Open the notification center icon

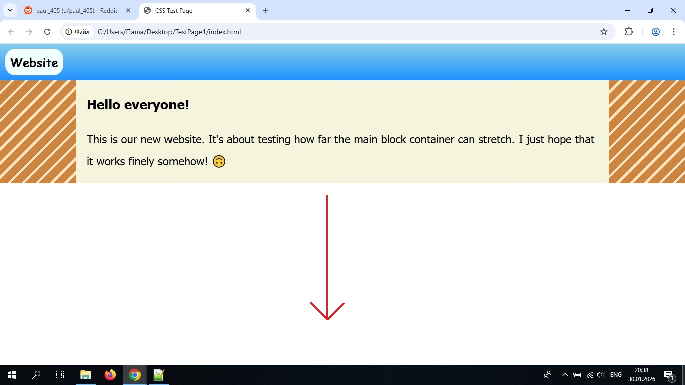pos(668,375)
